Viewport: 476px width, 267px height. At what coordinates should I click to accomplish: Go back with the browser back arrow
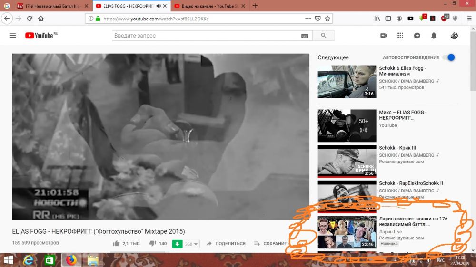pyautogui.click(x=7, y=19)
